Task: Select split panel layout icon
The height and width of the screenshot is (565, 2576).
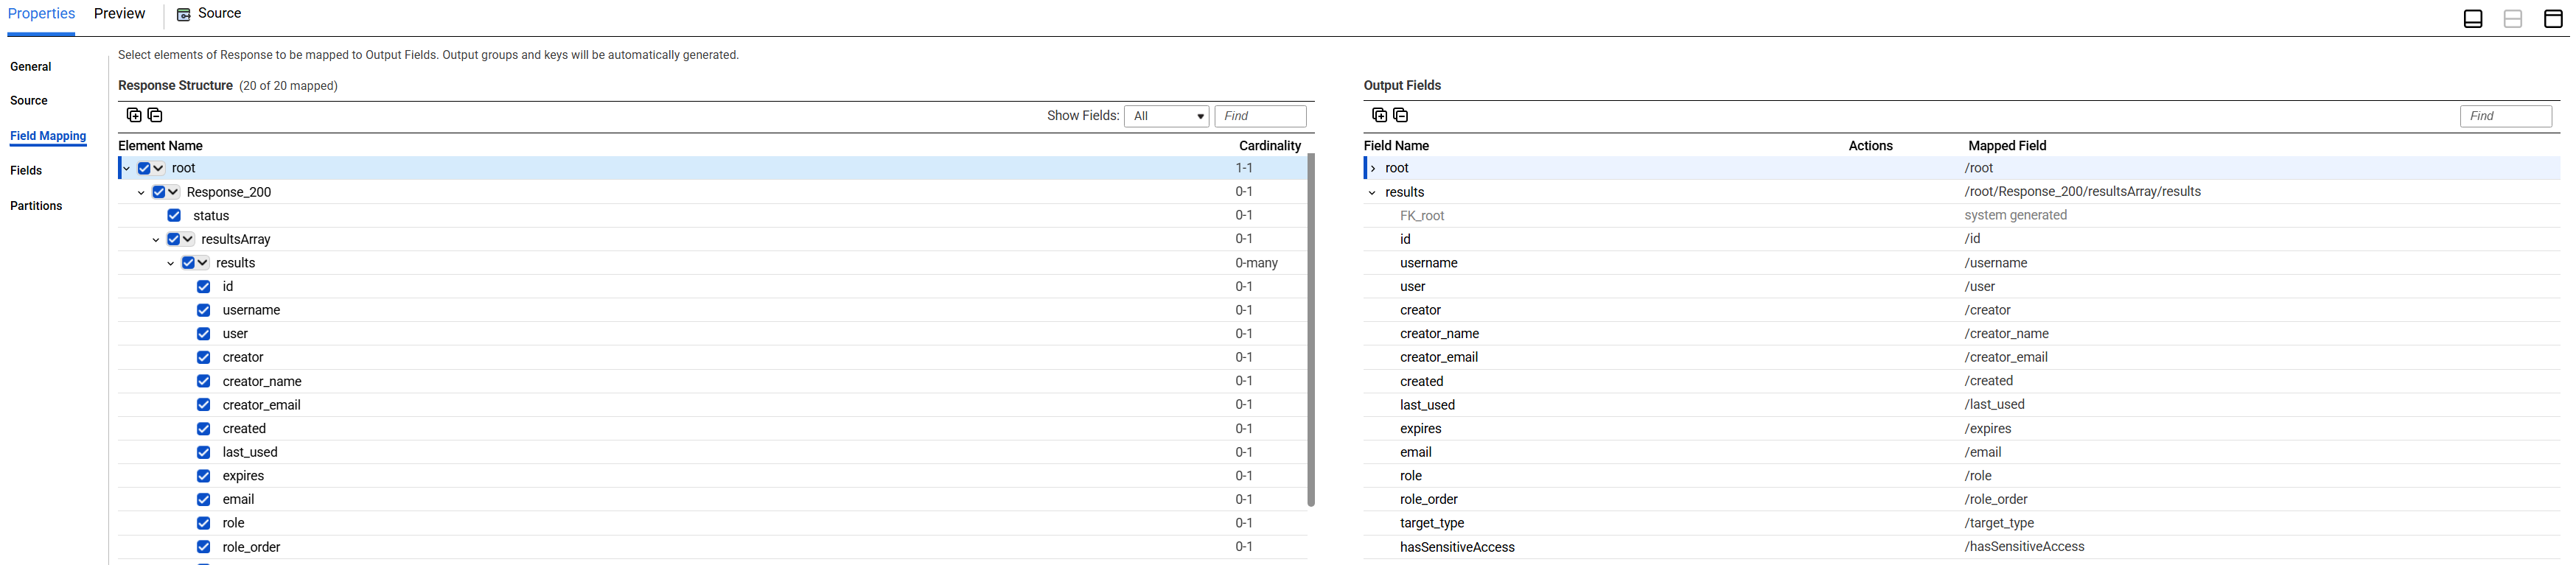Action: [x=2513, y=19]
